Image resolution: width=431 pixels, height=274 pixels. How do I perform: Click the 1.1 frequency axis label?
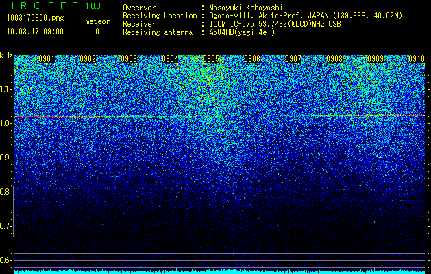[5, 89]
